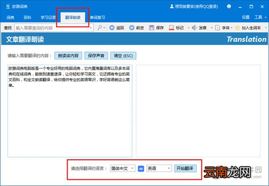
Task: Close the 欧路词典 window
Action: (262, 7)
